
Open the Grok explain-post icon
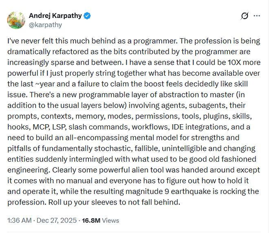244,16
